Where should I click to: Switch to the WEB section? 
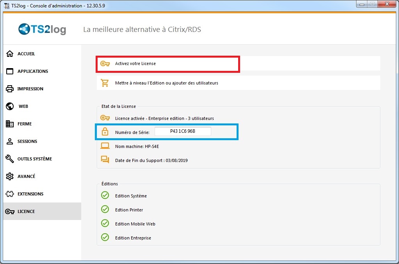pyautogui.click(x=42, y=106)
